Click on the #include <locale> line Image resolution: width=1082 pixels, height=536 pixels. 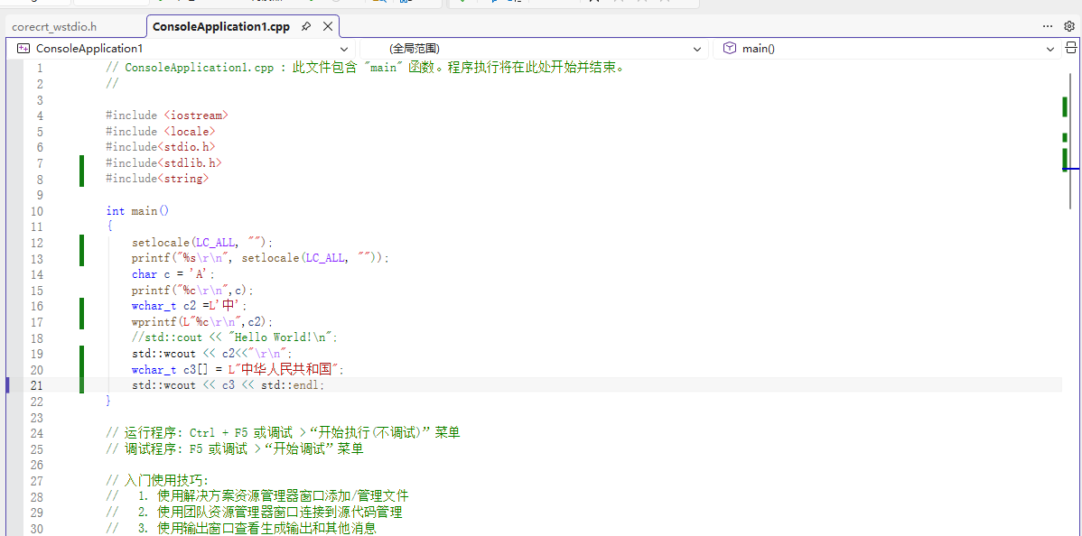(x=161, y=131)
